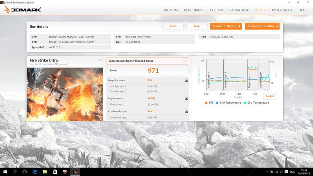313x176 pixels.
Task: Open the Feature Tests tab
Action: (x=238, y=10)
